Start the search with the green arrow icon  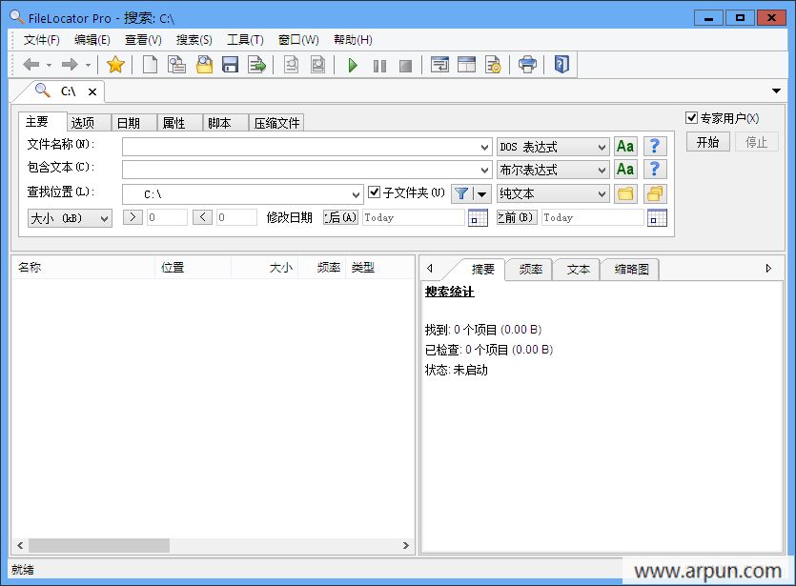[x=353, y=65]
